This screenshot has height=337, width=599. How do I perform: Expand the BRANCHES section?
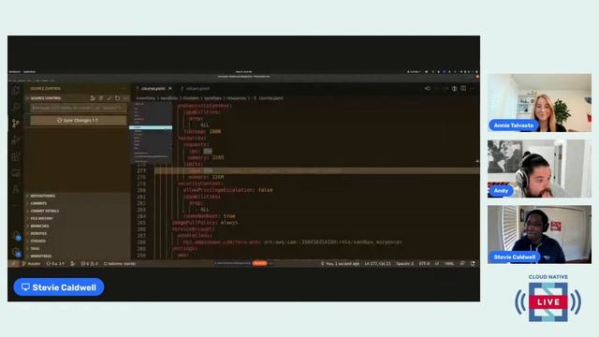(x=39, y=227)
